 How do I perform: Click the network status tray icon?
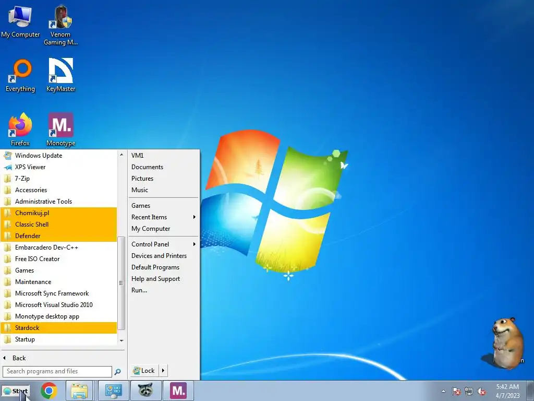(x=469, y=391)
